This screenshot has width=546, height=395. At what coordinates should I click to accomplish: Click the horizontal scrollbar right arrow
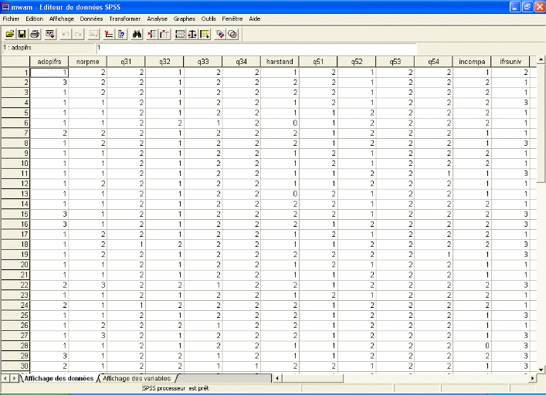coord(531,378)
